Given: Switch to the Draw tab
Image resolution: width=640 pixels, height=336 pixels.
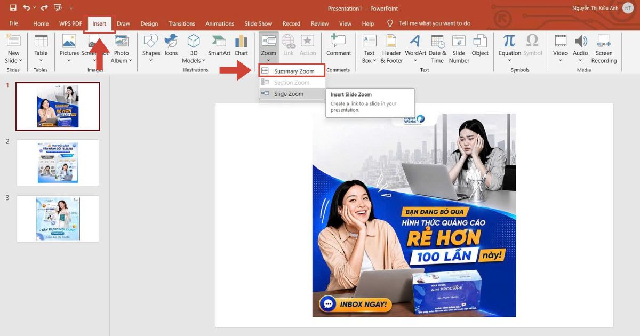Looking at the screenshot, I should [124, 23].
